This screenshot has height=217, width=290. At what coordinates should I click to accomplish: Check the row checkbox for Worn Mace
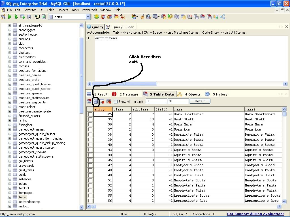pos(90,124)
